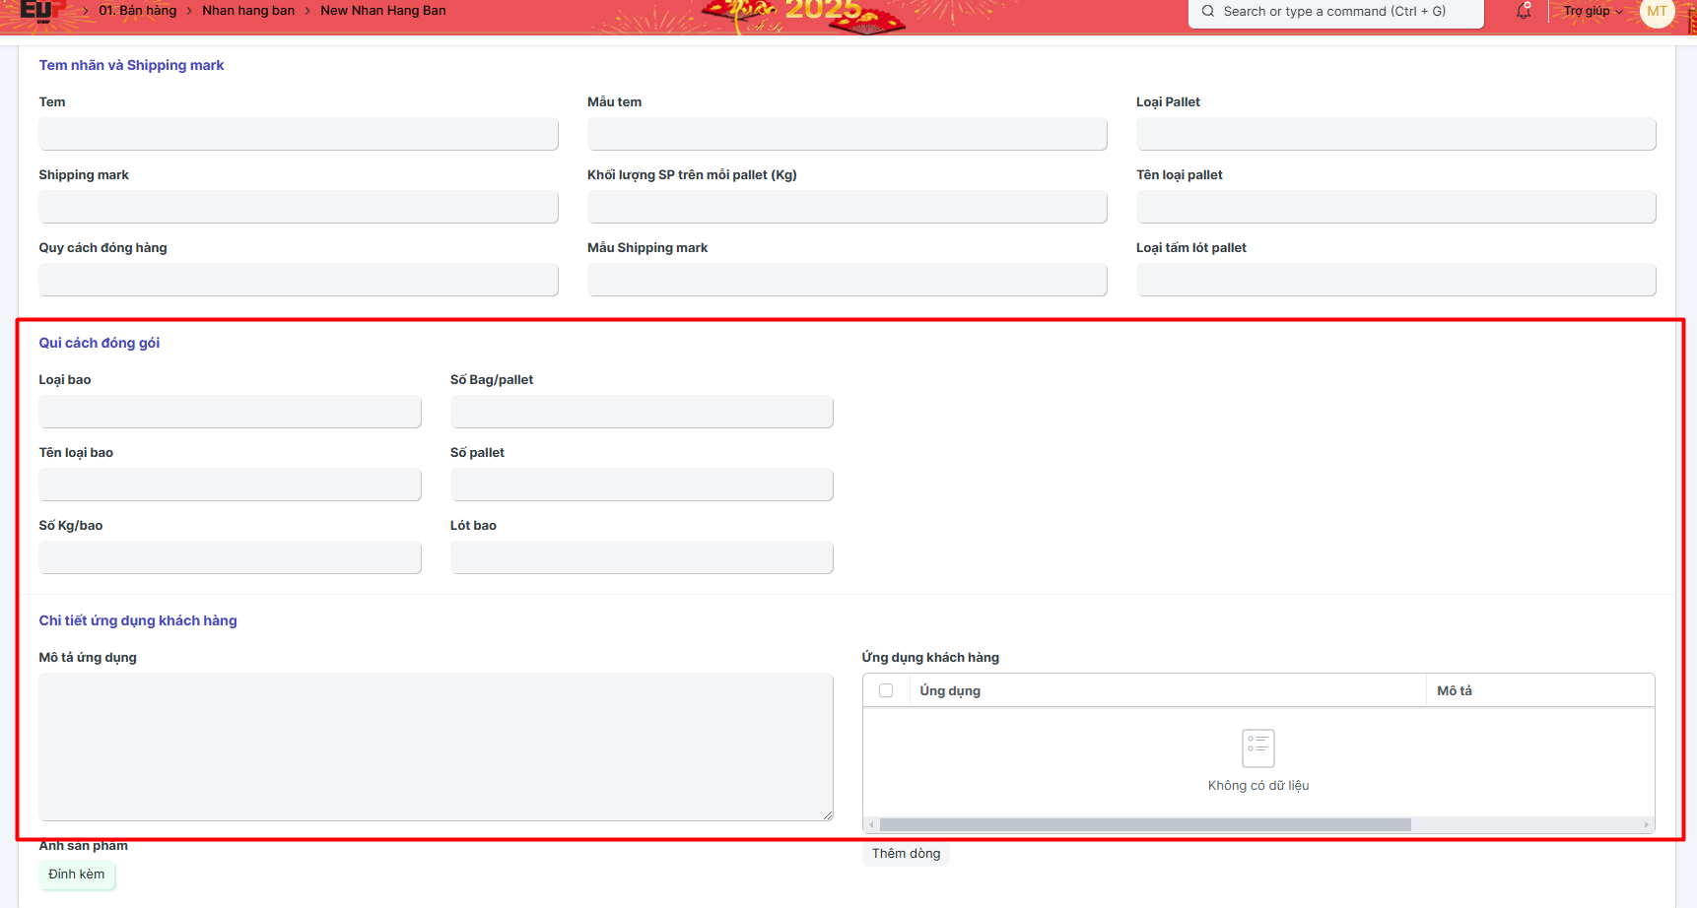Click the Mô tả ứng dụng text area
The width and height of the screenshot is (1697, 908).
436,746
